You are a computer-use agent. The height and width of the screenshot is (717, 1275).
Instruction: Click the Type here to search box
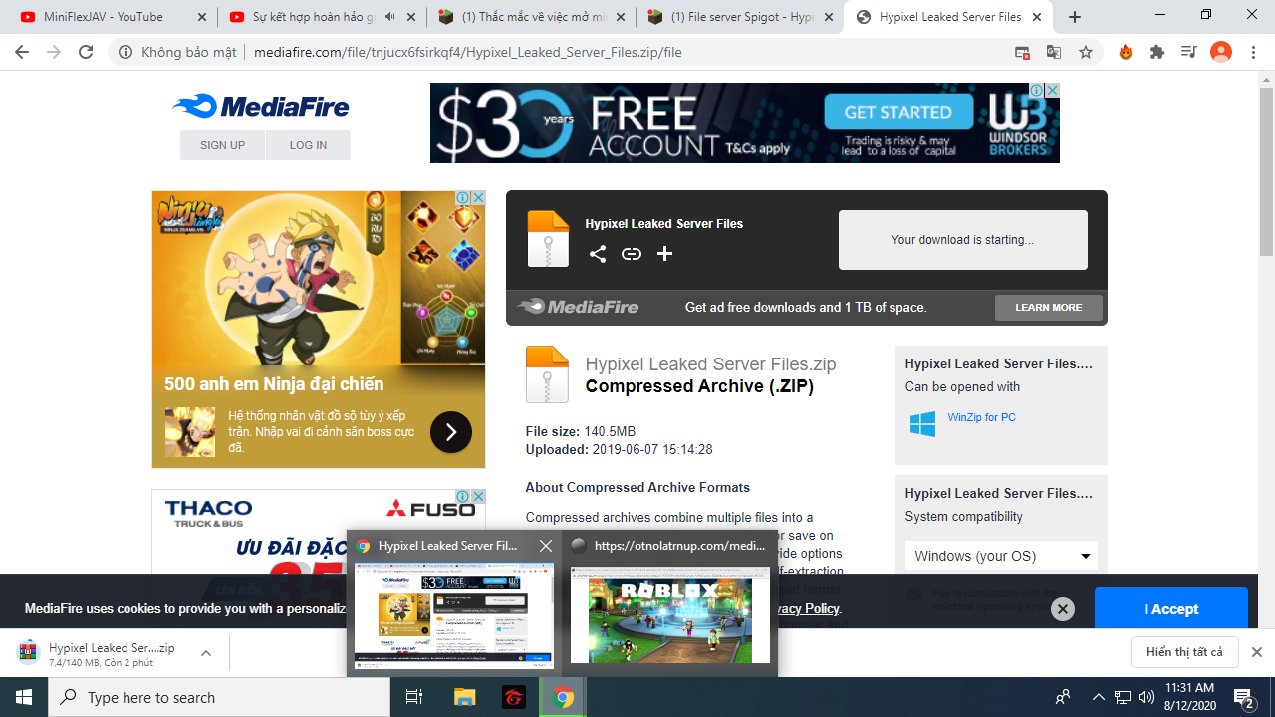coord(219,697)
